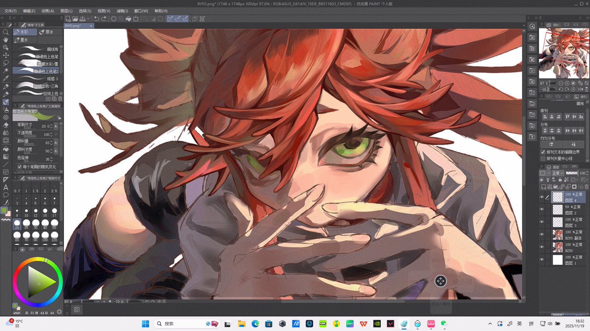Image resolution: width=590 pixels, height=331 pixels.
Task: Delete sub tool with trash icon
Action: coord(60,99)
